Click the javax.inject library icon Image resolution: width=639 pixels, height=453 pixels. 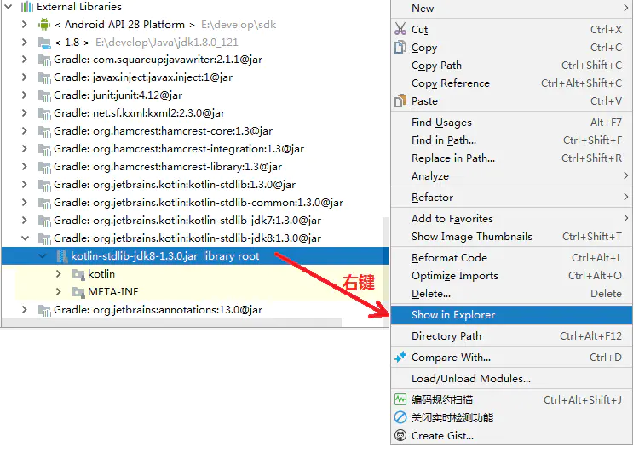coord(44,78)
